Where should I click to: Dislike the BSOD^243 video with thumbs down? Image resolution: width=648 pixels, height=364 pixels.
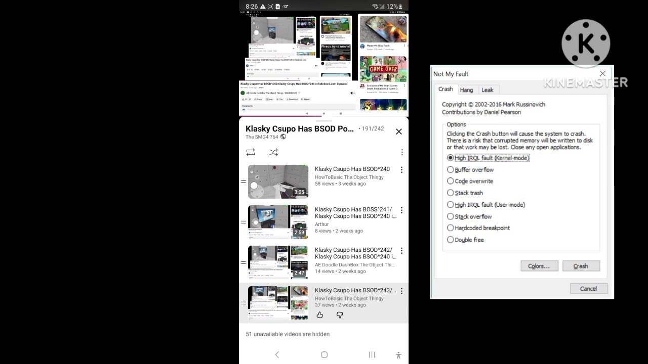tap(340, 315)
